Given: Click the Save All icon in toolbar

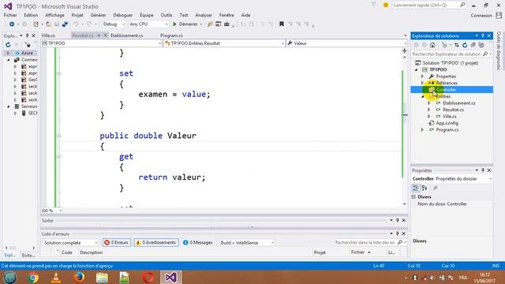Looking at the screenshot, I should coord(65,24).
